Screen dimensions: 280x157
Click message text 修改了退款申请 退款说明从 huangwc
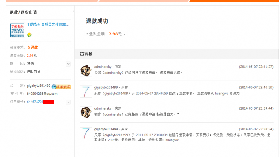(198, 94)
